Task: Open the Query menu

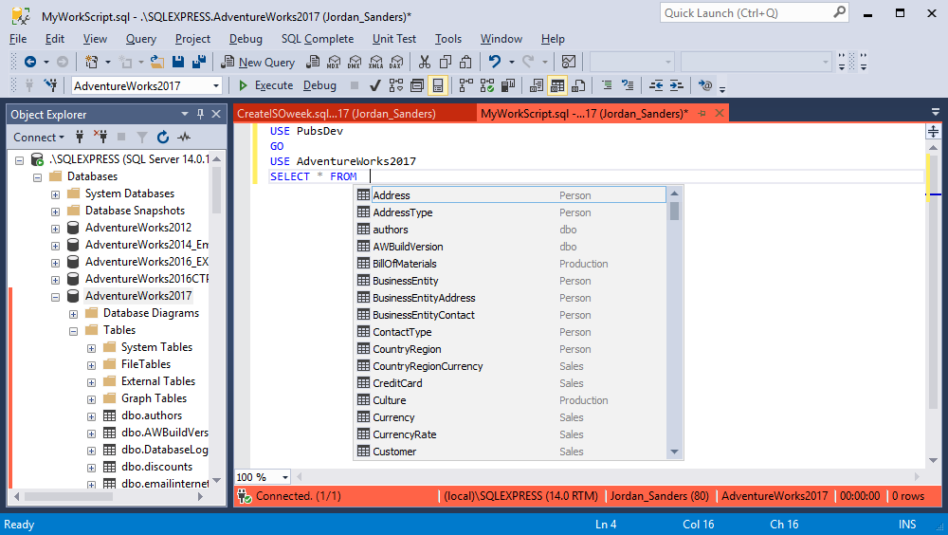Action: click(141, 39)
